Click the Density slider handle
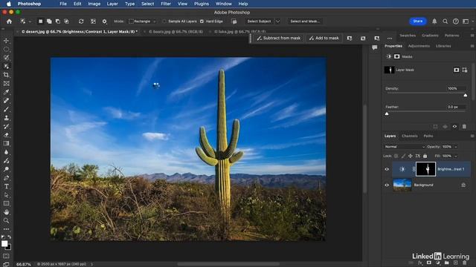Image resolution: width=476 pixels, height=267 pixels. coord(466,96)
